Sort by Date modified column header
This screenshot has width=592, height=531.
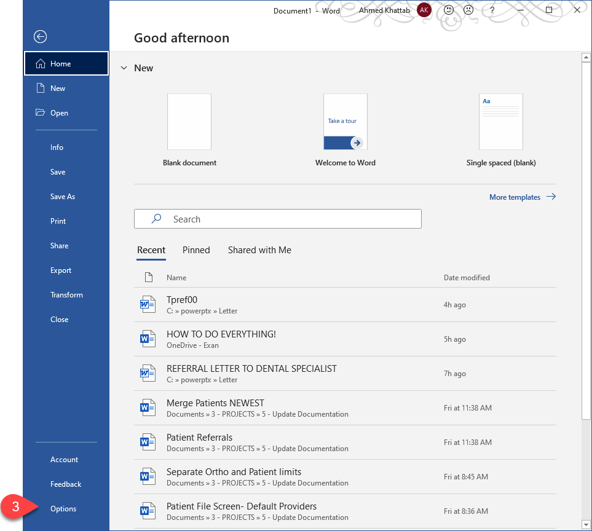point(467,277)
